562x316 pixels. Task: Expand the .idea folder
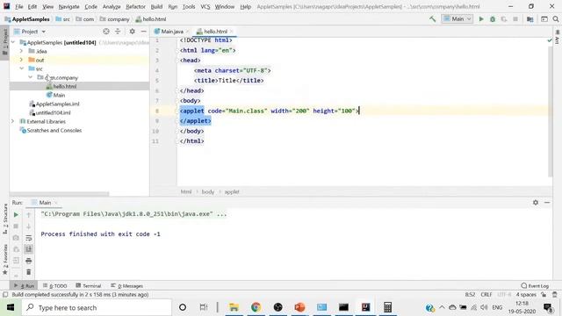21,51
